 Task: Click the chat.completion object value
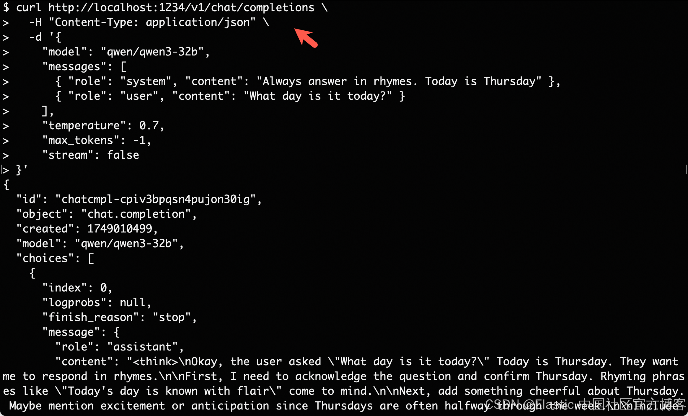coord(136,214)
